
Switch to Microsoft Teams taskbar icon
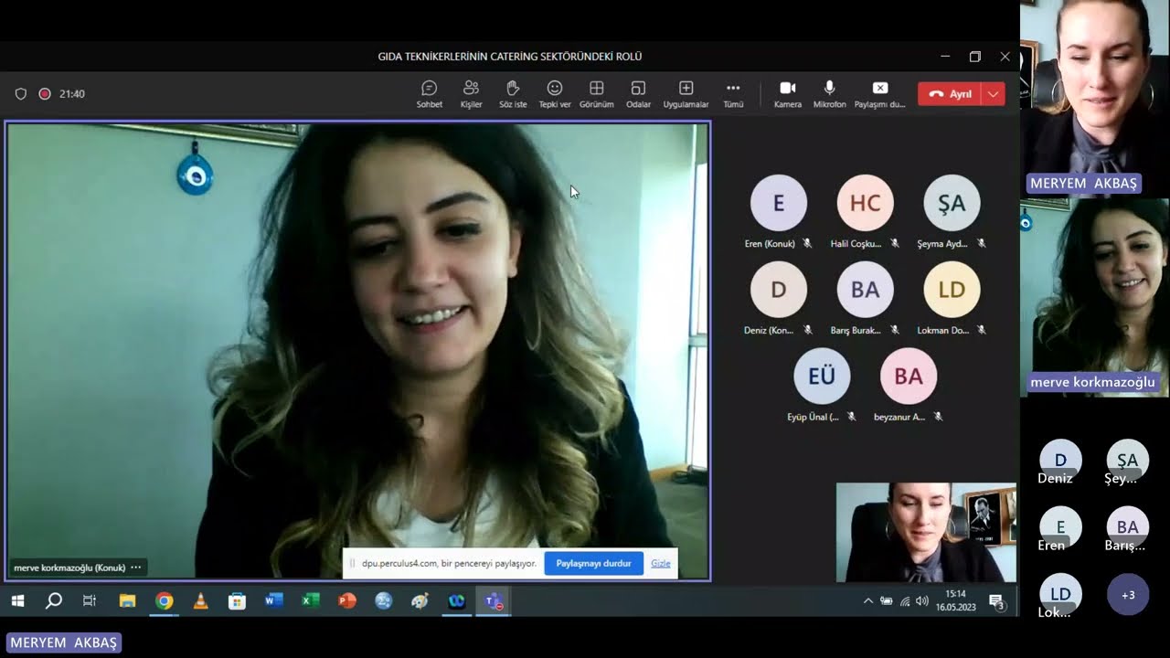point(494,600)
